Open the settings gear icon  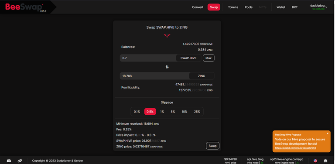[x=325, y=161]
